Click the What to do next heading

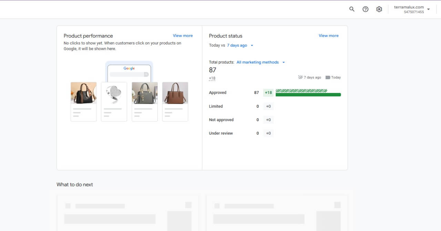point(75,185)
